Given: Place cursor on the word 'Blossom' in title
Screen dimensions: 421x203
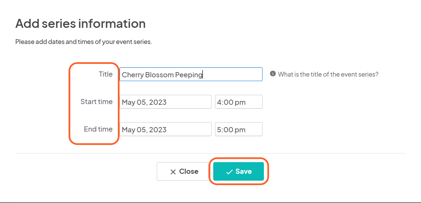Looking at the screenshot, I should 159,75.
